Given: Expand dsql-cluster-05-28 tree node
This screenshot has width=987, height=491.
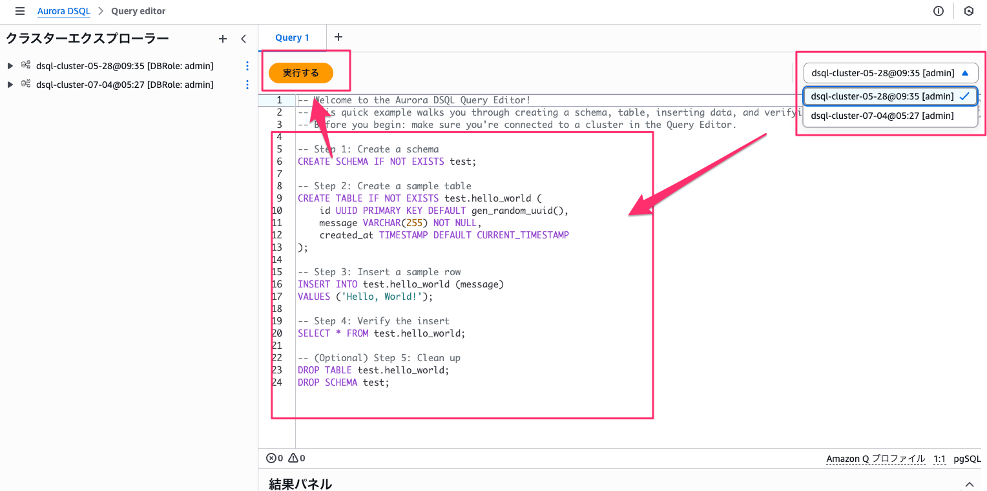Looking at the screenshot, I should [x=10, y=66].
